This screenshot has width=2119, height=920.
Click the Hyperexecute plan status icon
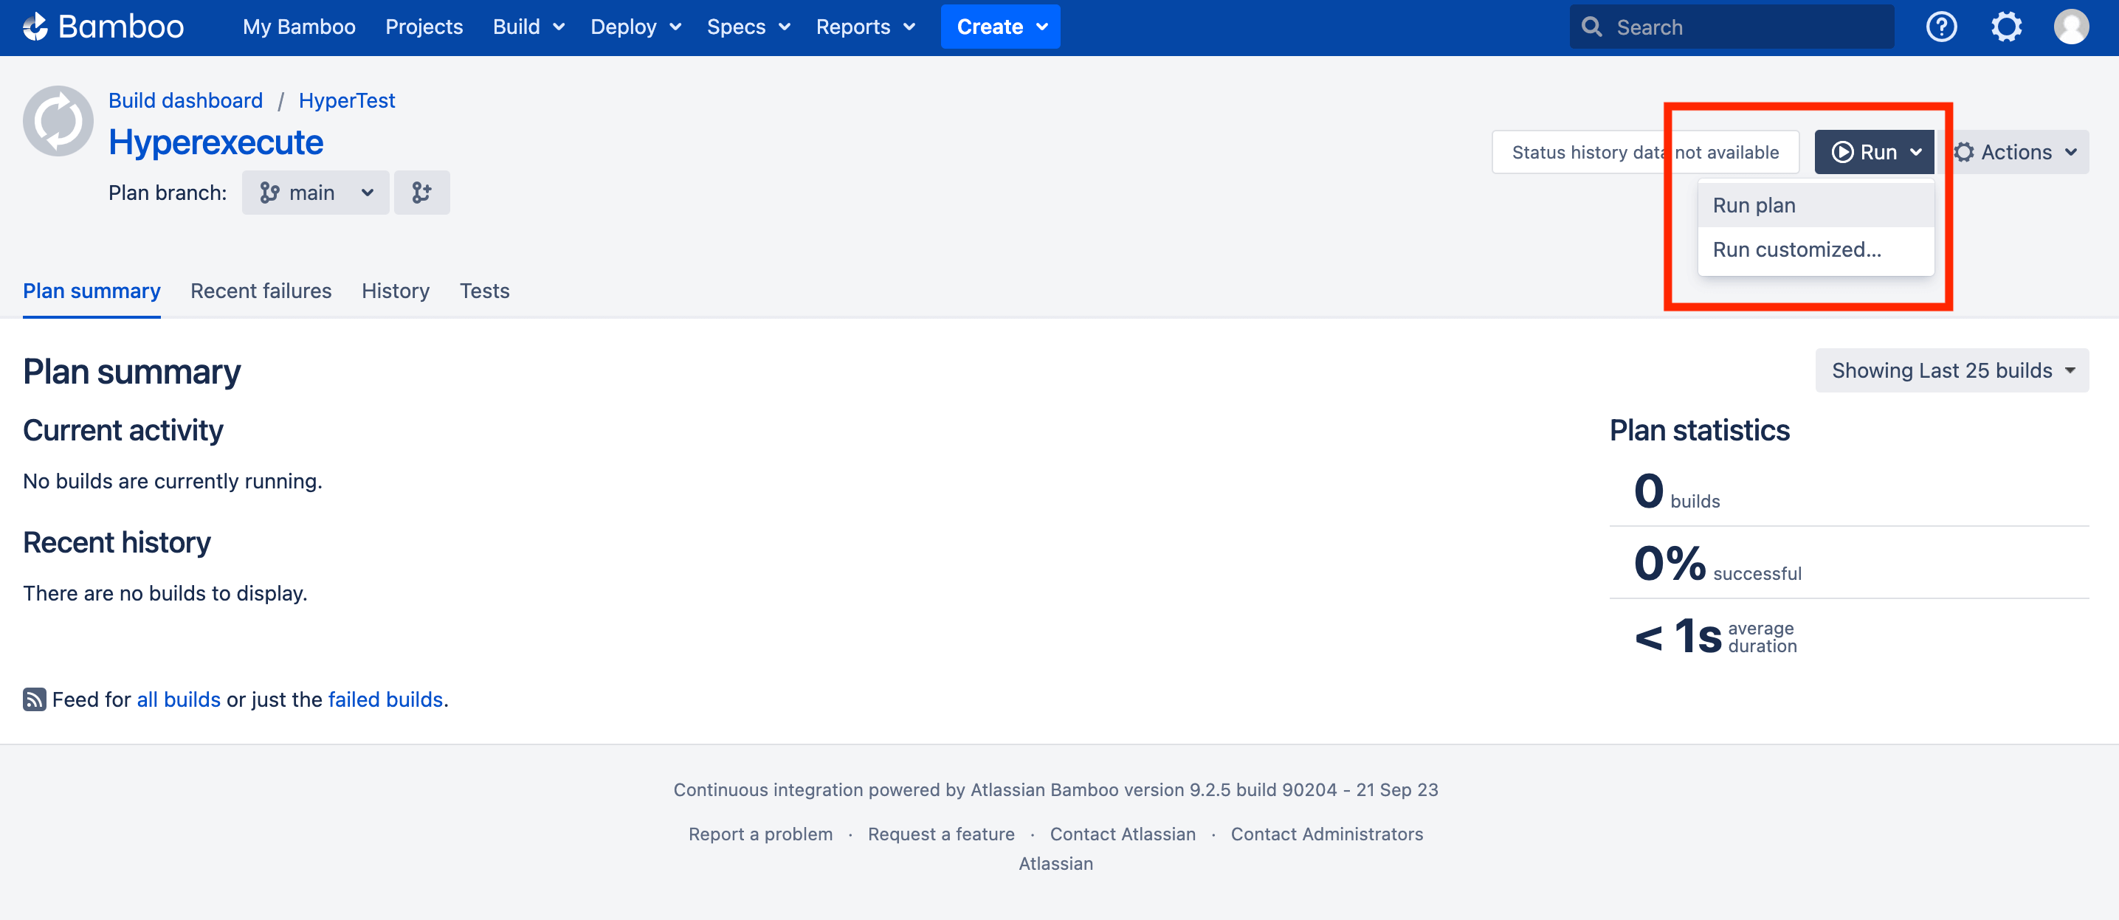[58, 121]
